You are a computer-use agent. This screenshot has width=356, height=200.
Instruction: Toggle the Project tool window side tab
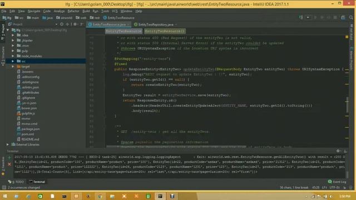tap(3, 32)
